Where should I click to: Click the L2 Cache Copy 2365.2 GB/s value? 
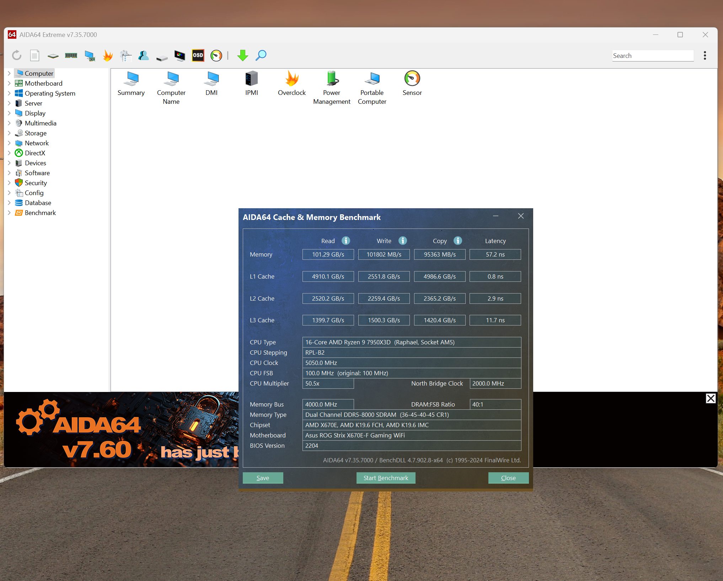440,298
